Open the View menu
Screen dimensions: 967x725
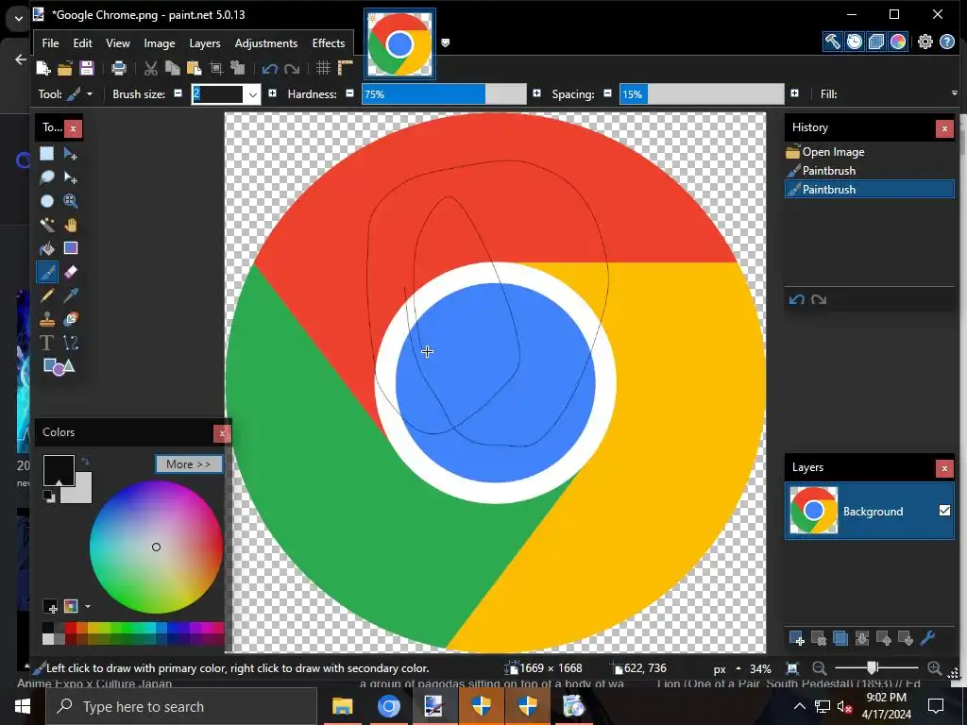coord(118,43)
